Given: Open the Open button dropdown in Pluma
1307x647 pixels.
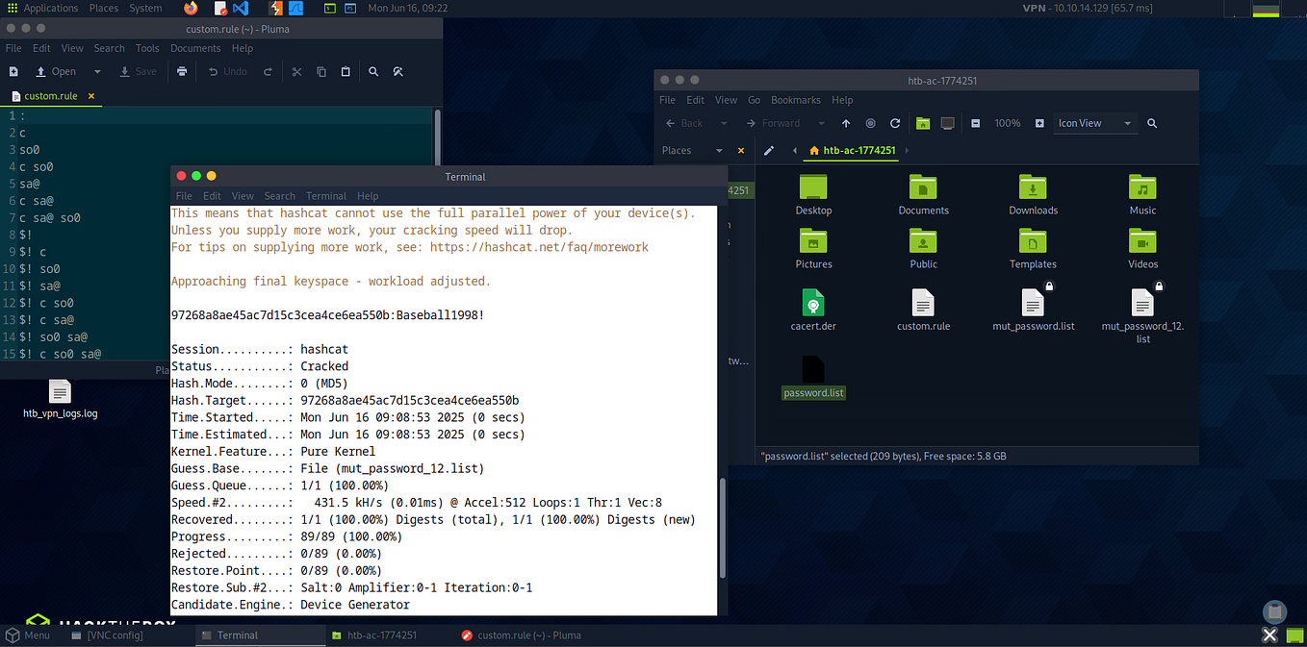Looking at the screenshot, I should (96, 71).
